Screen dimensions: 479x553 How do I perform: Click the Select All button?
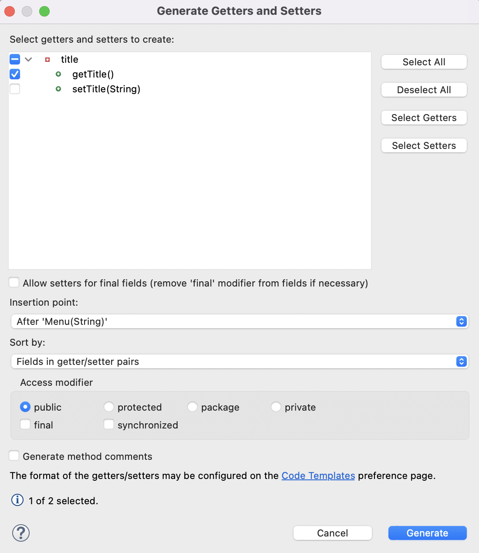pyautogui.click(x=424, y=62)
